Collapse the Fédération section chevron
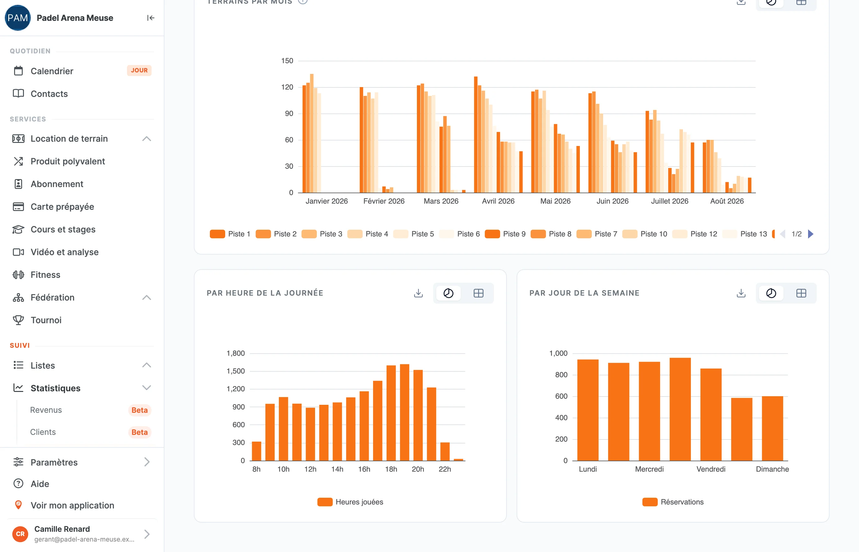The image size is (859, 552). 147,297
